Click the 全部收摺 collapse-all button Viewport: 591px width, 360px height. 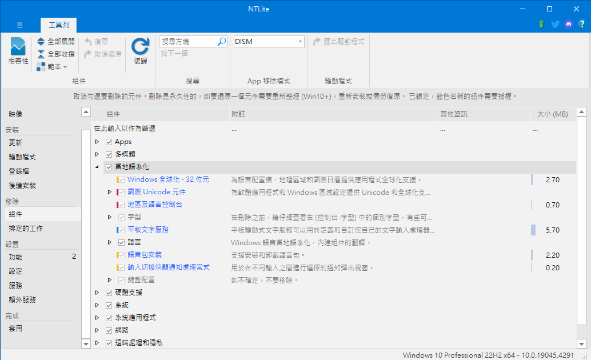coord(56,54)
